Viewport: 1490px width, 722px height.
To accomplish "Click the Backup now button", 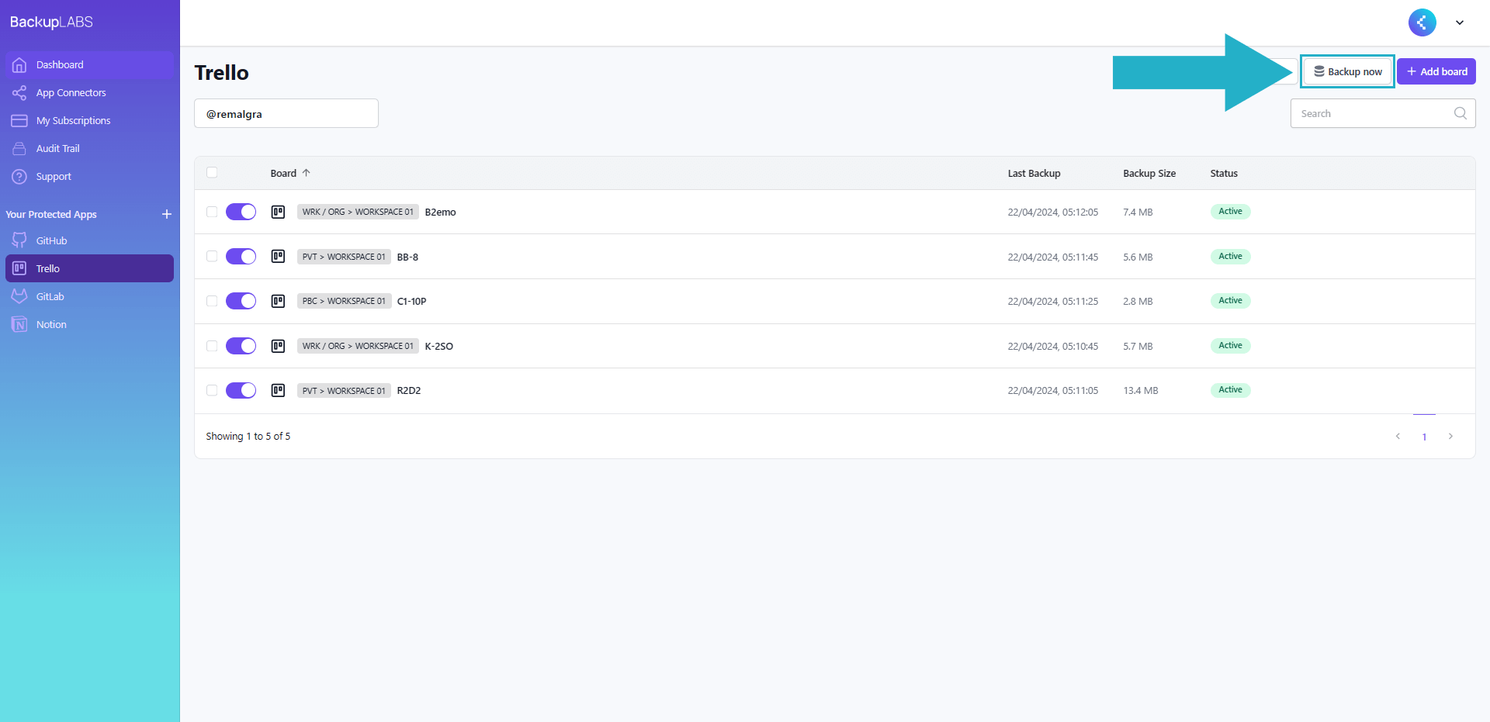I will pos(1348,71).
